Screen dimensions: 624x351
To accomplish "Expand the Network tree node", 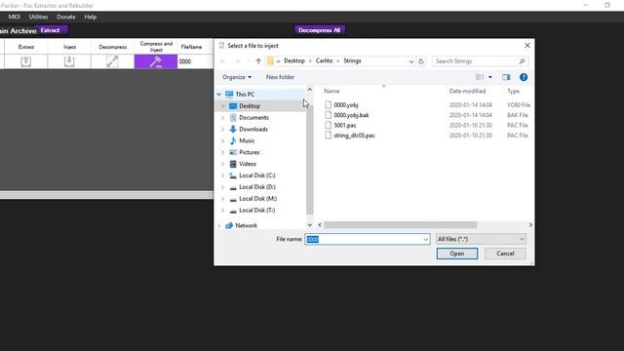I will pyautogui.click(x=218, y=225).
